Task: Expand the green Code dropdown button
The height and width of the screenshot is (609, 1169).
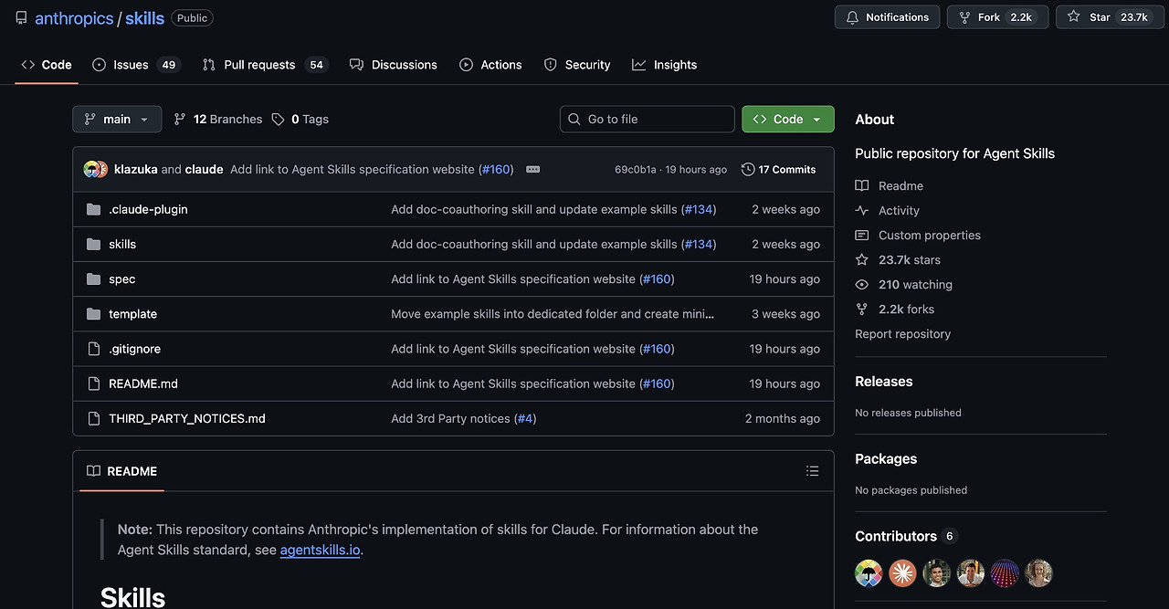Action: 787,120
